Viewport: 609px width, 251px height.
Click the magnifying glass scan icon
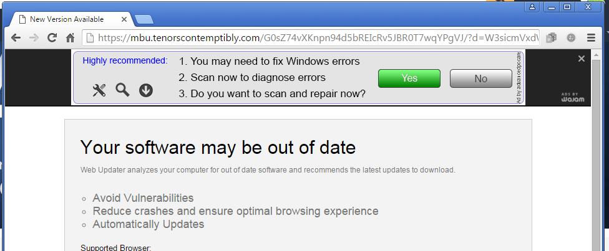coord(123,90)
